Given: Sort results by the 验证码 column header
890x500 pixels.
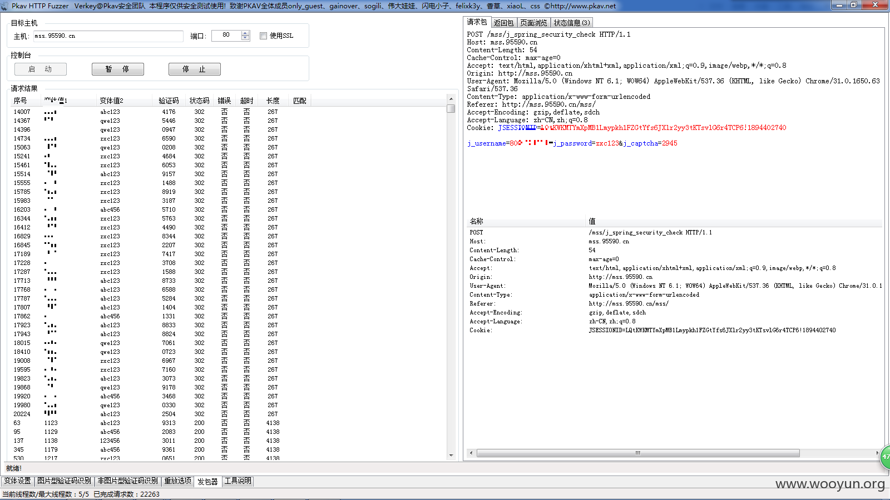Looking at the screenshot, I should pyautogui.click(x=169, y=101).
